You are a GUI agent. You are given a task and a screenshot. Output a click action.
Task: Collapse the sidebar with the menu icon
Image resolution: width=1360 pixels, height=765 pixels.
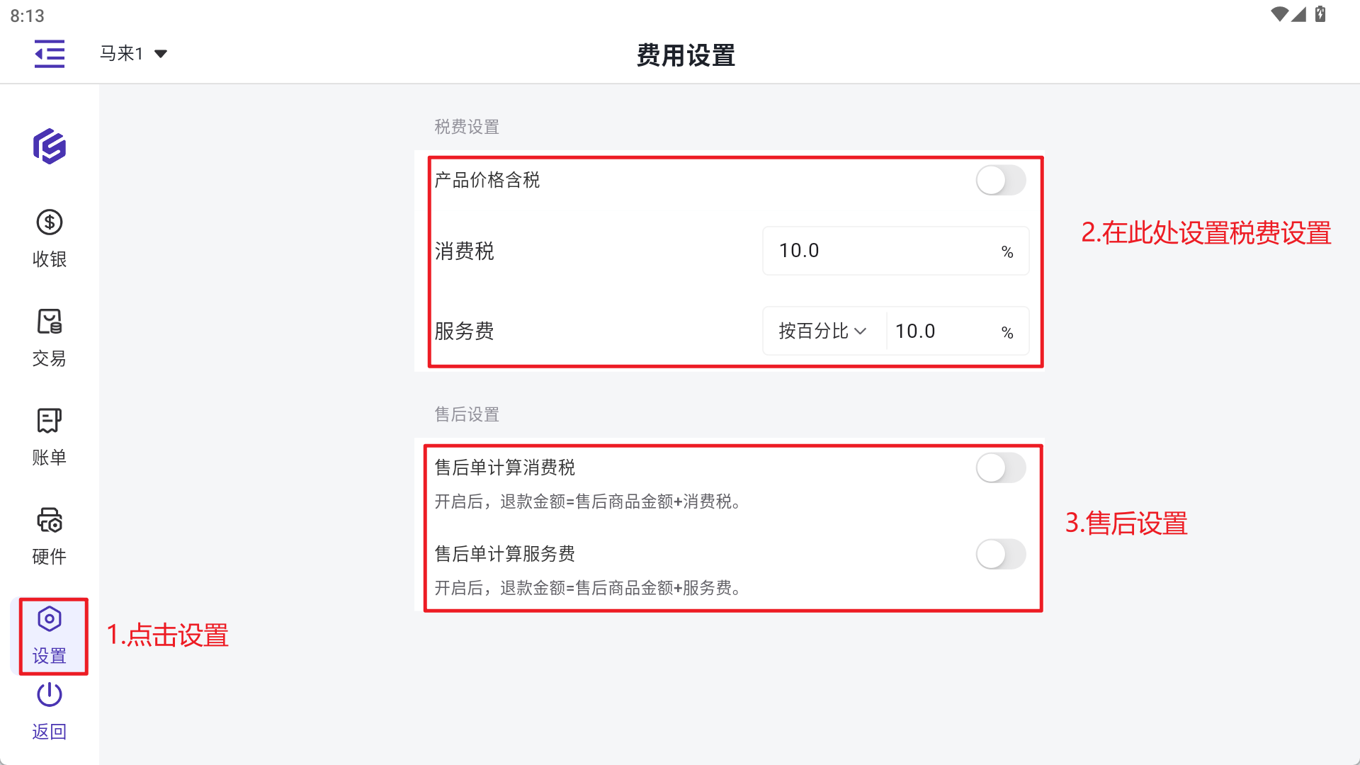pyautogui.click(x=50, y=54)
